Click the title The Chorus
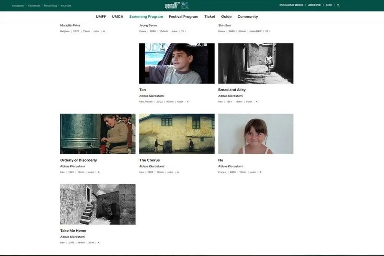 (149, 160)
